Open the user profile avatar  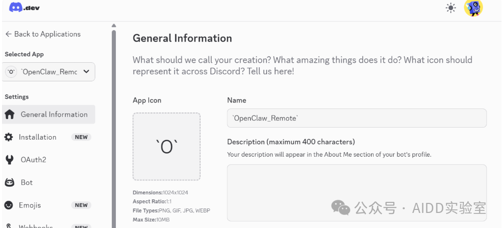(x=473, y=8)
